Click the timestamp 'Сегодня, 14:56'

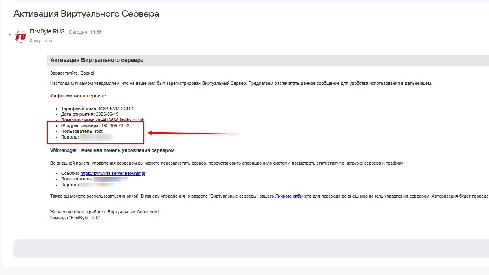point(85,32)
